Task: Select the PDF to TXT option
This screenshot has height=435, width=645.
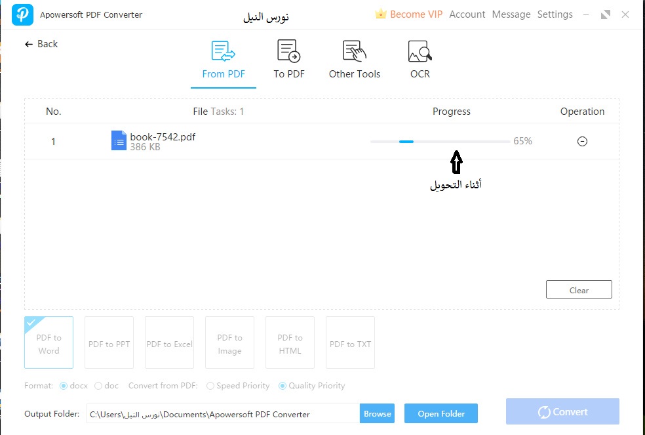Action: tap(350, 342)
